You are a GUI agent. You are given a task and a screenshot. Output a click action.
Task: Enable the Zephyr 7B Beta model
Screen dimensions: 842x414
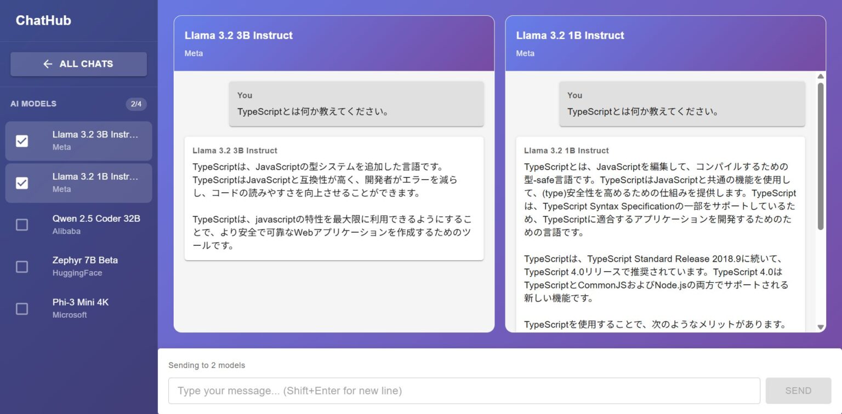click(x=22, y=267)
